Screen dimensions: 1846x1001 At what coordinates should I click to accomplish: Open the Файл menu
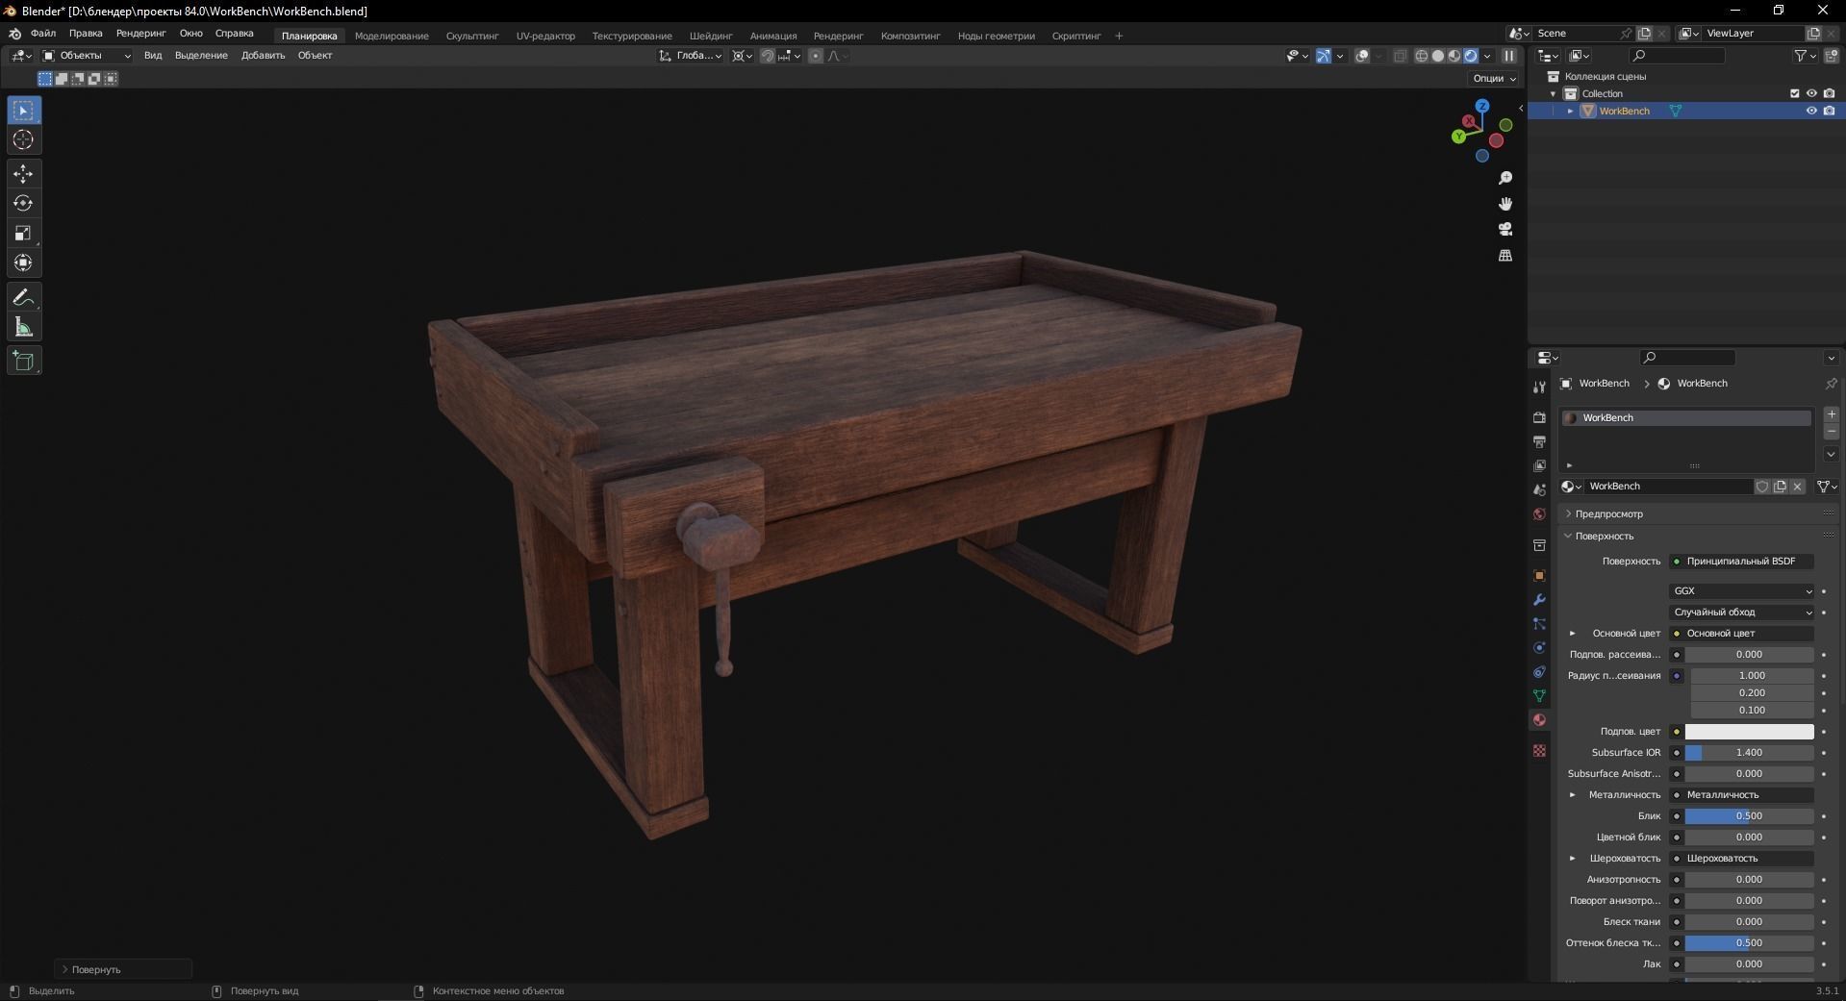tap(42, 34)
